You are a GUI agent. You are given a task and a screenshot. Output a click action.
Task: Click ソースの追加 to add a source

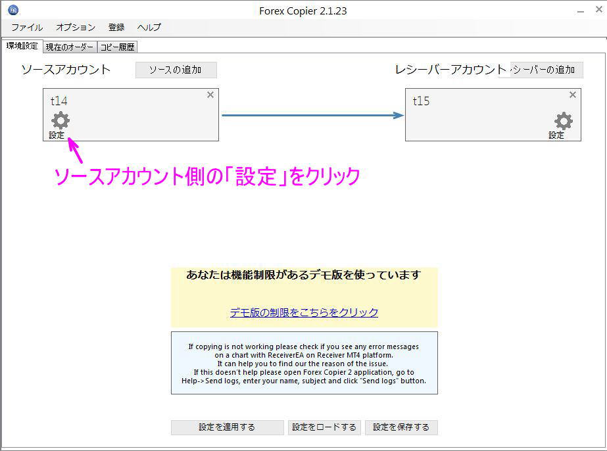[176, 70]
